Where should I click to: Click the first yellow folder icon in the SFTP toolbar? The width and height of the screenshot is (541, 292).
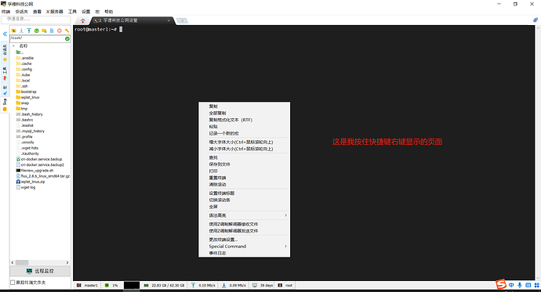[x=14, y=31]
